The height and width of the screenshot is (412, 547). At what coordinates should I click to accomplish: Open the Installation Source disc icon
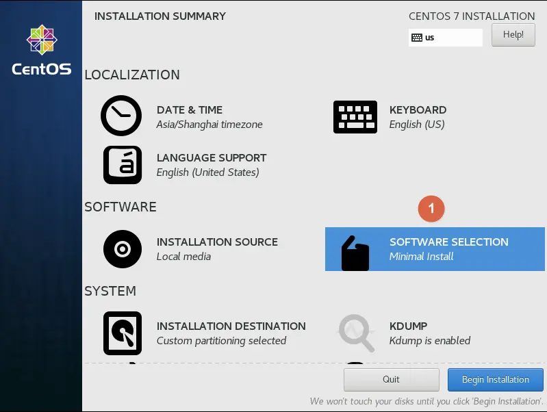pos(123,249)
